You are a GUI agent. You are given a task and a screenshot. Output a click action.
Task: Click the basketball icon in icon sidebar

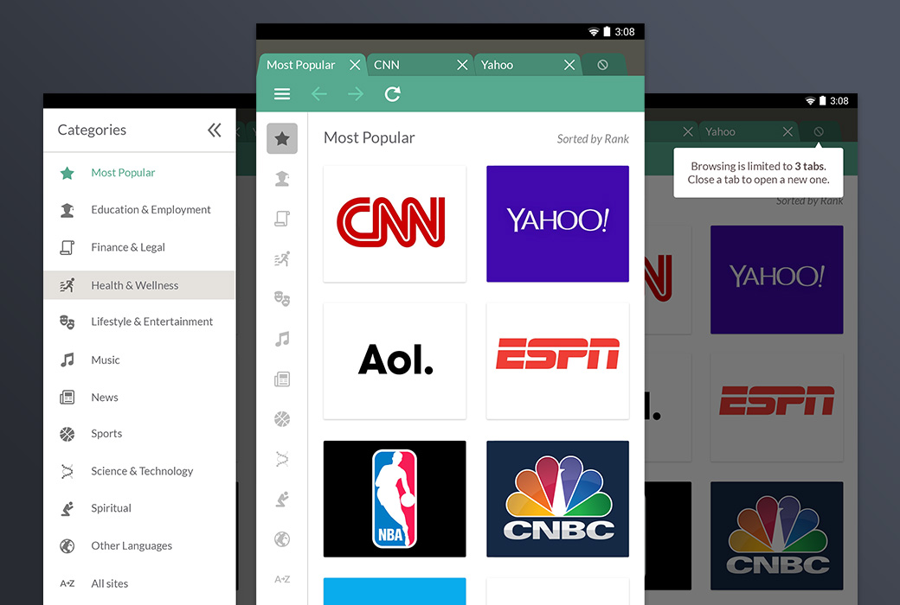(282, 419)
